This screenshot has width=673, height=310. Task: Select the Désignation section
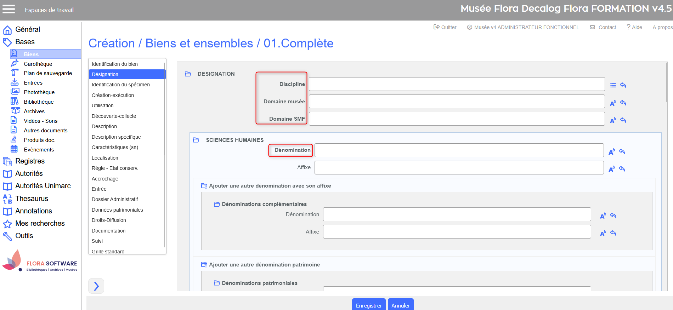point(127,74)
